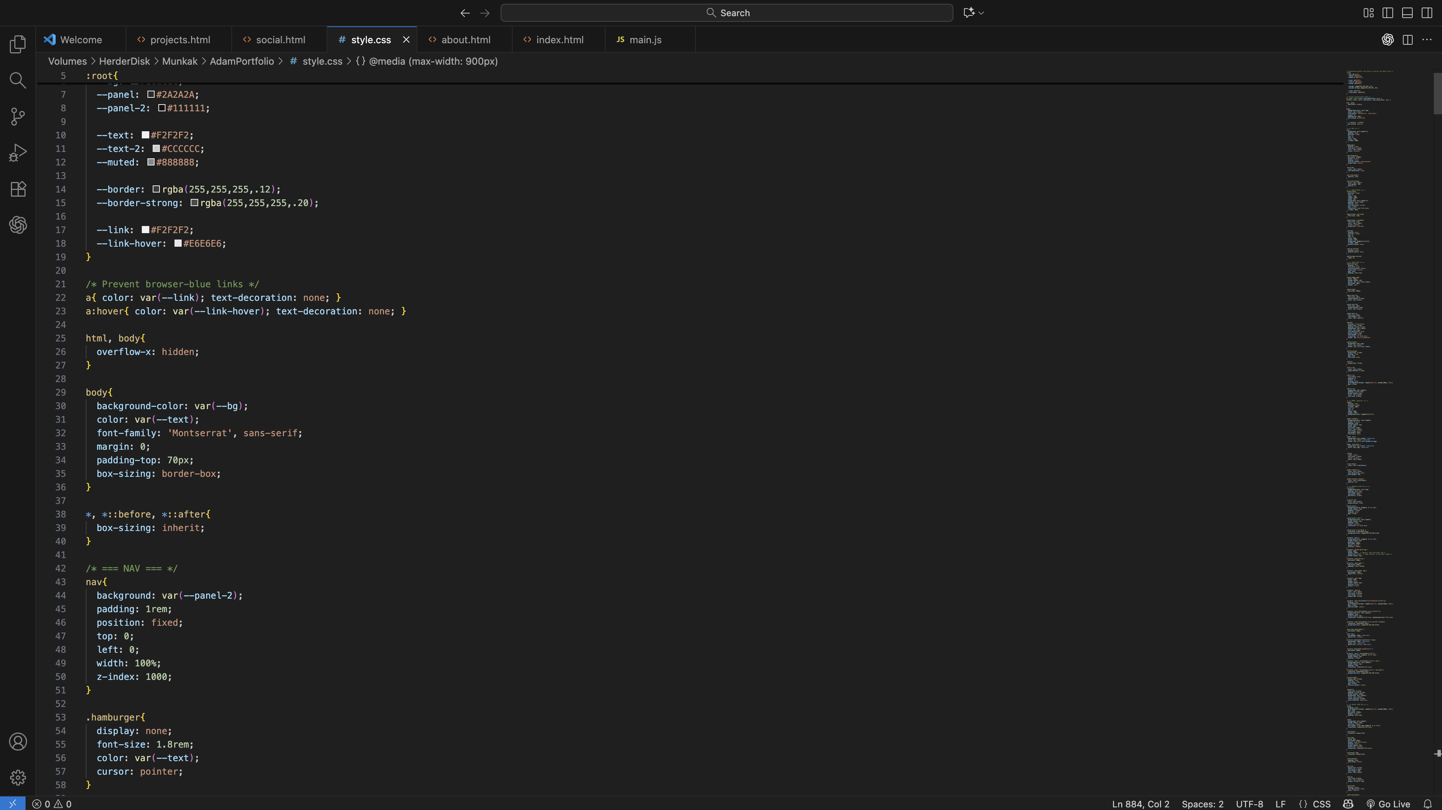The image size is (1442, 810).
Task: Open the Source Control panel
Action: pyautogui.click(x=18, y=116)
